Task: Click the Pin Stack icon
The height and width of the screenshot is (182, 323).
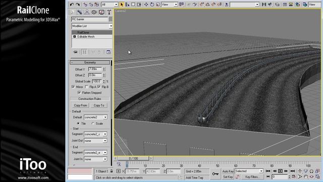Action: (x=75, y=52)
